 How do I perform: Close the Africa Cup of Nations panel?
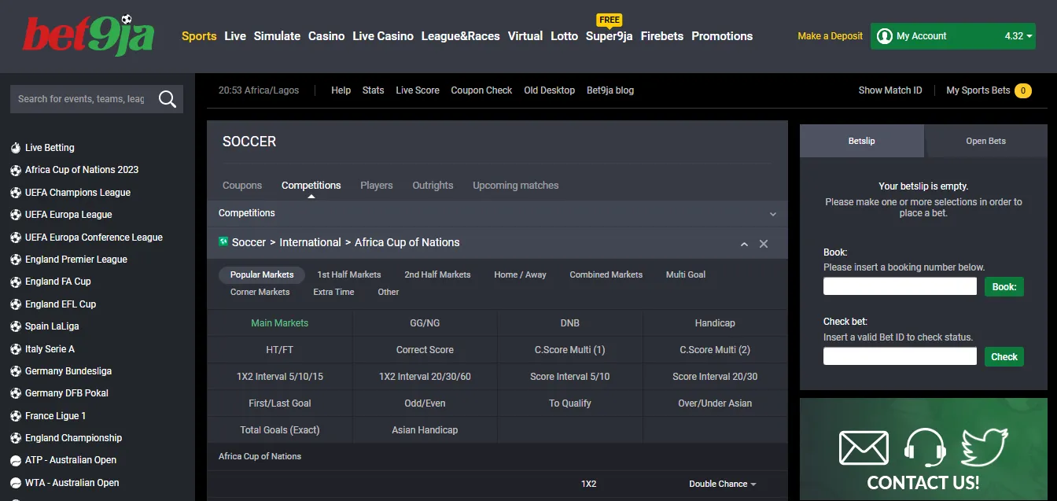tap(763, 244)
